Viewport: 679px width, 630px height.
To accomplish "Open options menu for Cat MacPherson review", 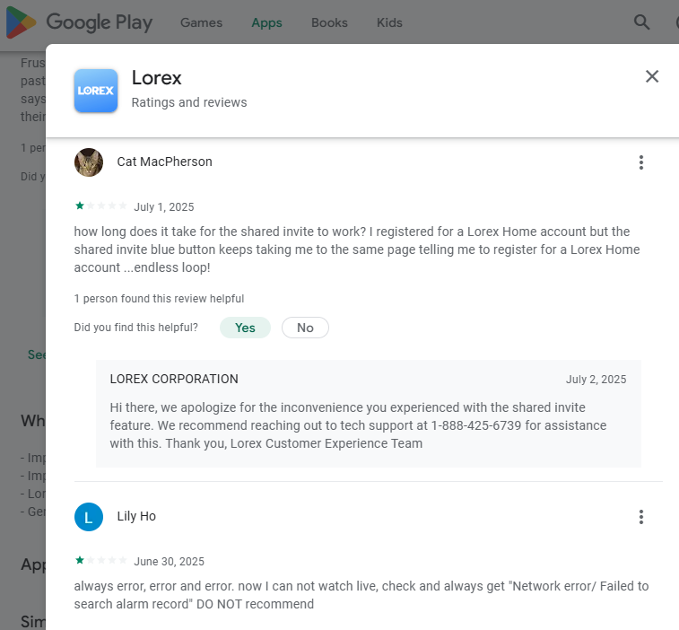I will tap(641, 162).
